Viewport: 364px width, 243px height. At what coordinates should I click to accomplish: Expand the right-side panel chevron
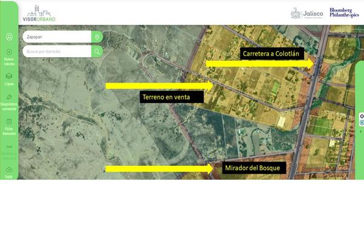click(361, 131)
